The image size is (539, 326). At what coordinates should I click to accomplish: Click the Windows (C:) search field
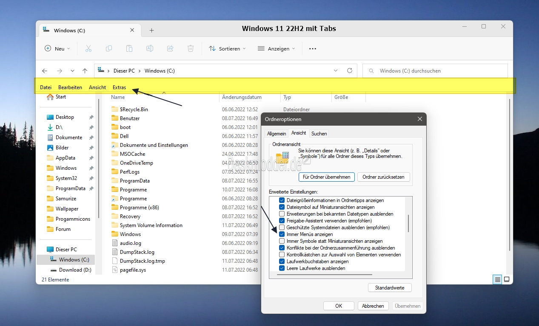point(435,71)
